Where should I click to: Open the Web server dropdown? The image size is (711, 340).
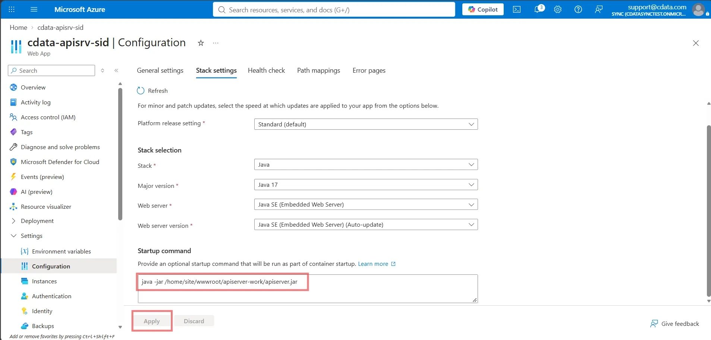(366, 204)
